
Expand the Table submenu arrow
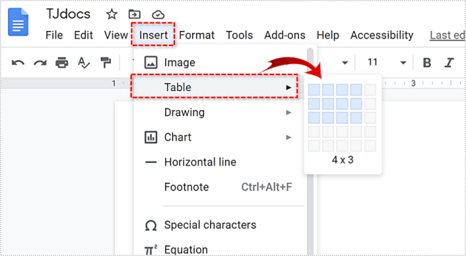coord(288,88)
